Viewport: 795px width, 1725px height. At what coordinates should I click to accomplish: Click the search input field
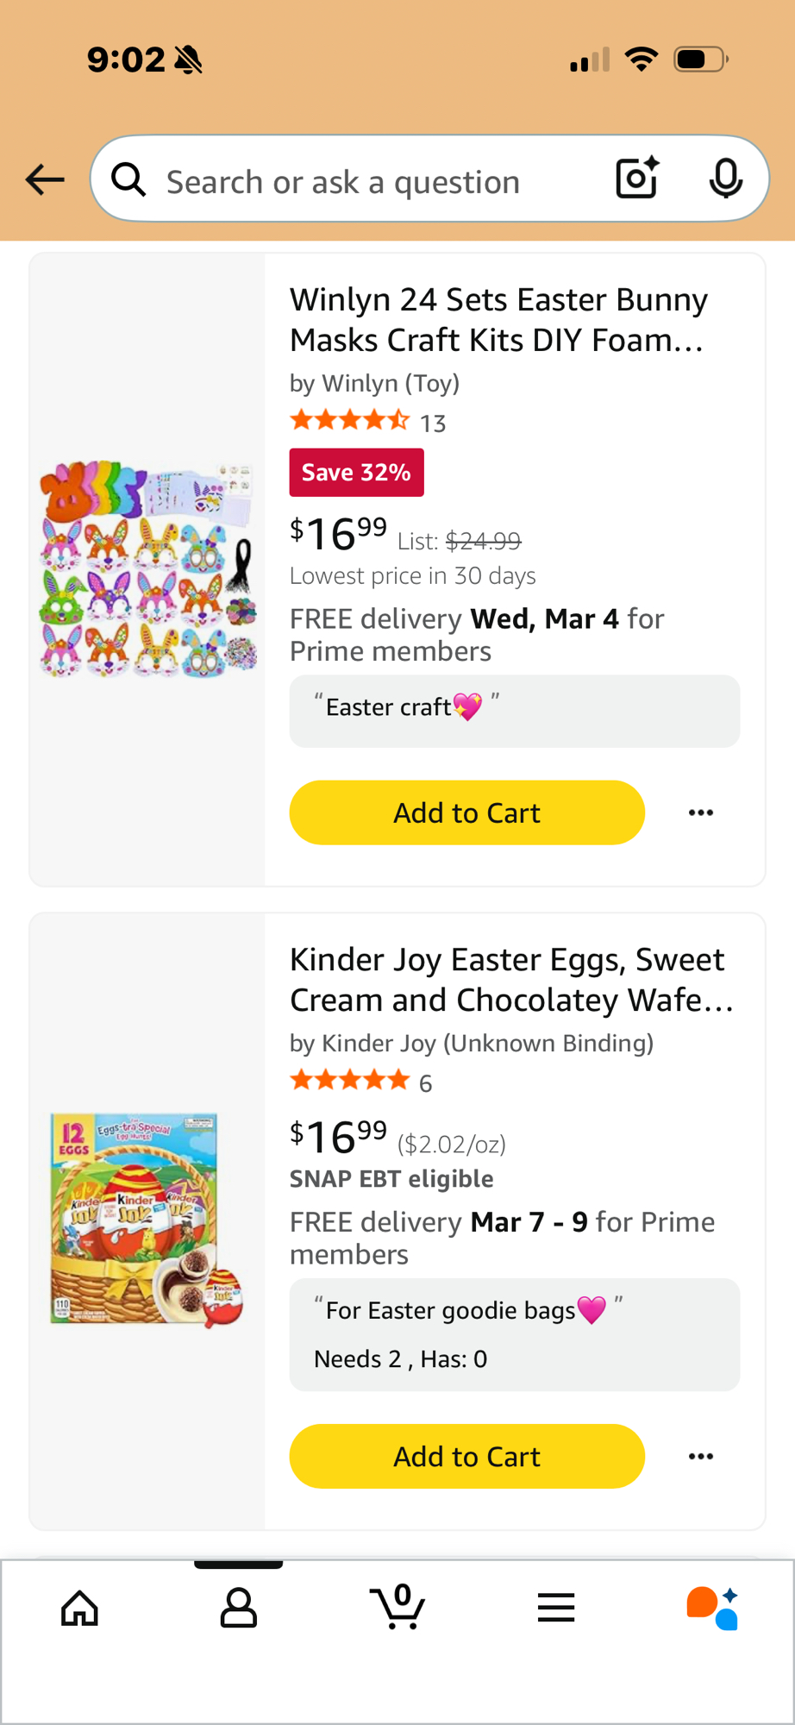[x=371, y=182]
